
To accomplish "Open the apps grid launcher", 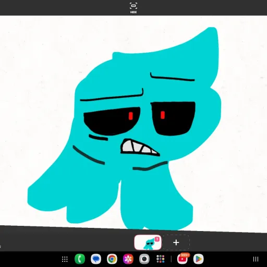I will (x=65, y=259).
